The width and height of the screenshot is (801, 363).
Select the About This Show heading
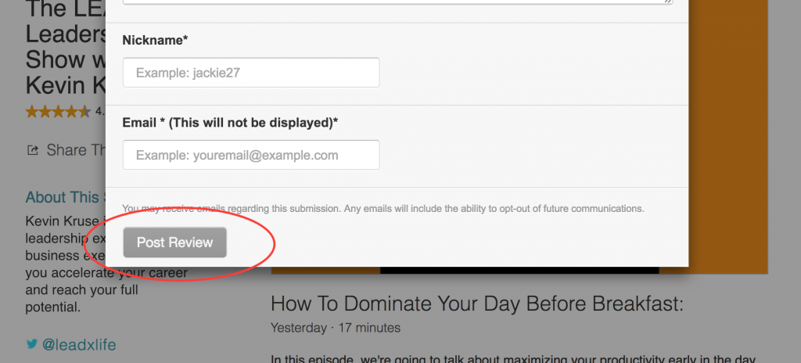(66, 197)
